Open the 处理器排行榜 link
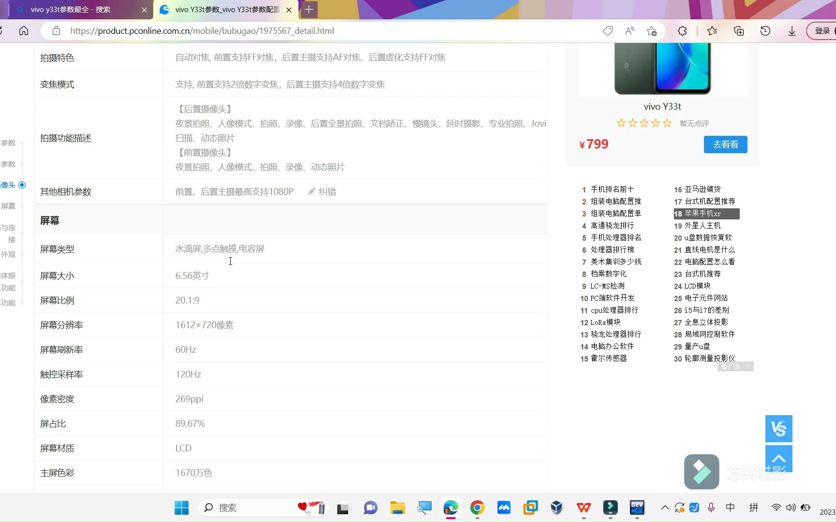The width and height of the screenshot is (836, 522). coord(612,249)
